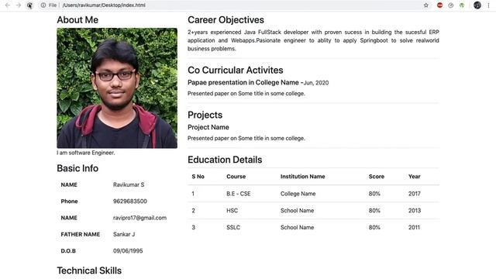This screenshot has width=496, height=279.
Task: Click the 'B.E - CSE' course cell
Action: (x=239, y=194)
